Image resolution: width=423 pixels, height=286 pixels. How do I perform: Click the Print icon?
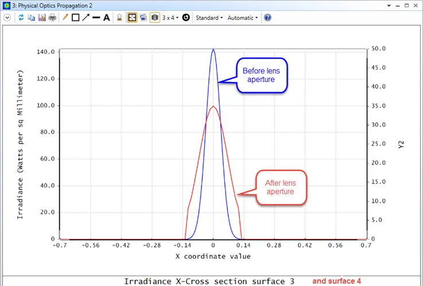[52, 18]
